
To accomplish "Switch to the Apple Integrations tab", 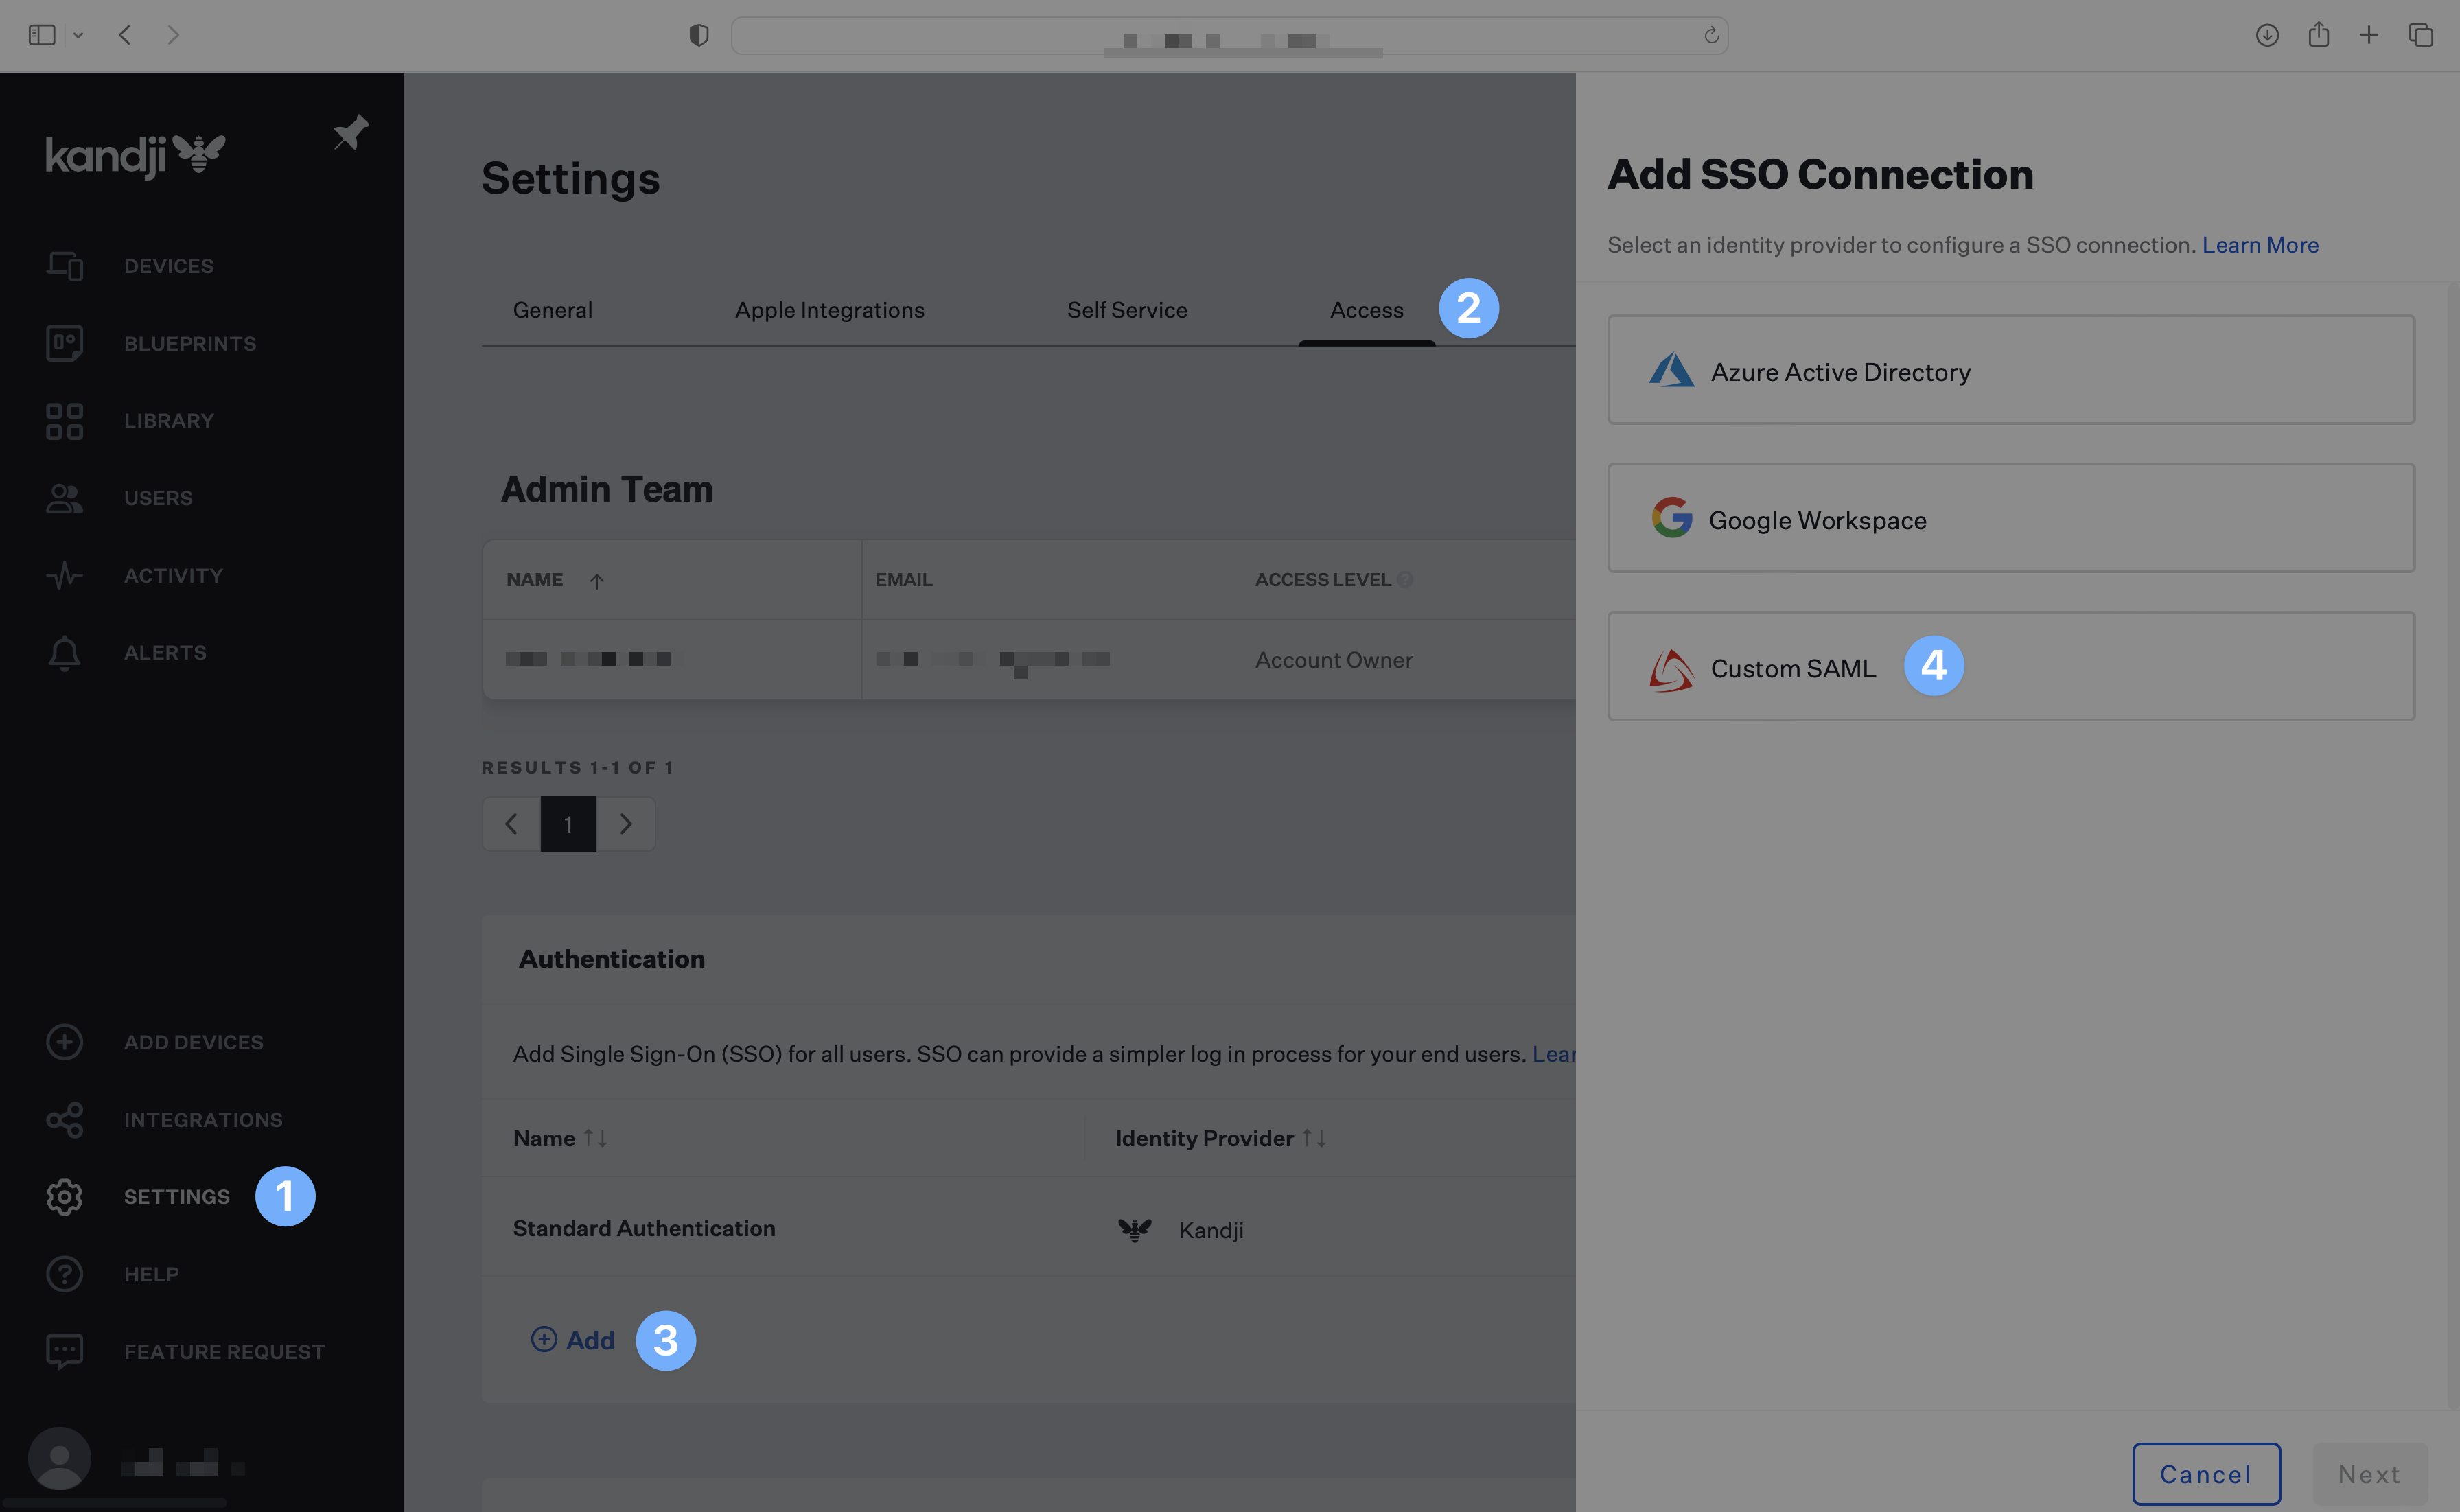I will tap(829, 310).
